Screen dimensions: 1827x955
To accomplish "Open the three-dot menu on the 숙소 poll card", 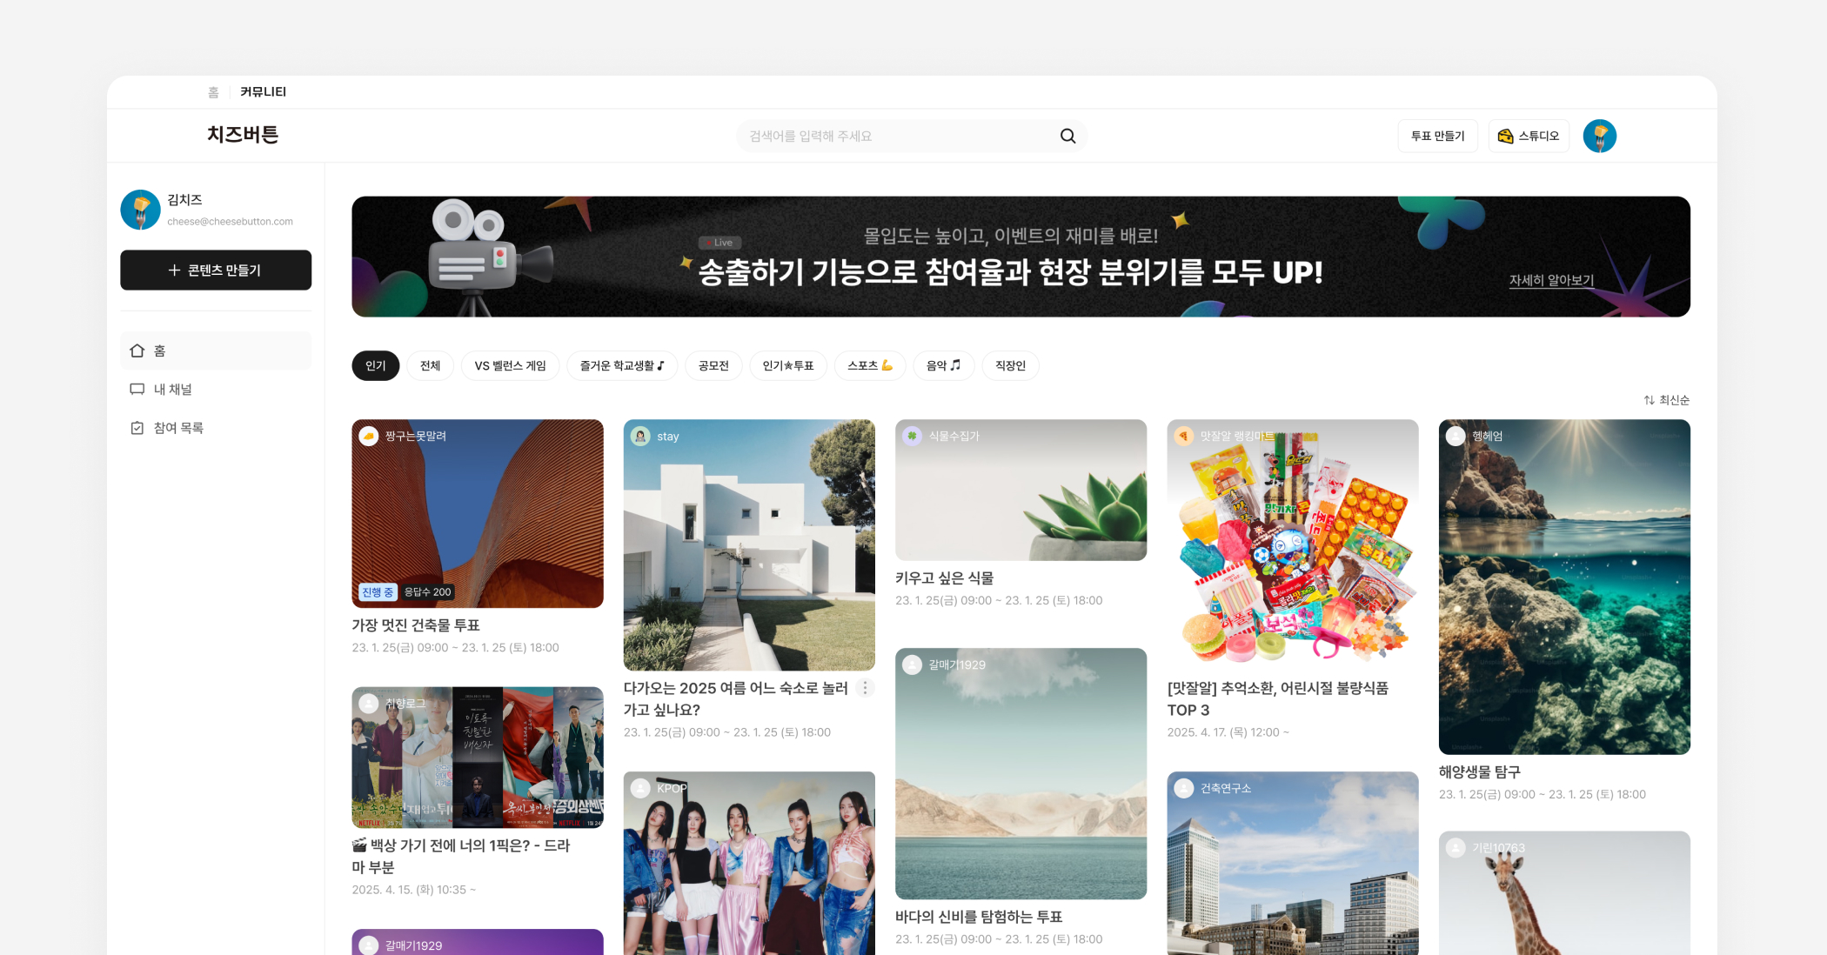I will [x=865, y=688].
